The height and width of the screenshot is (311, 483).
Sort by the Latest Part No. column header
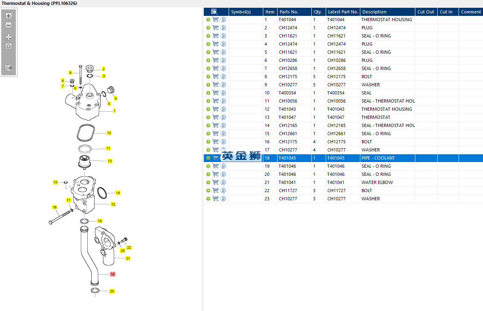click(343, 12)
